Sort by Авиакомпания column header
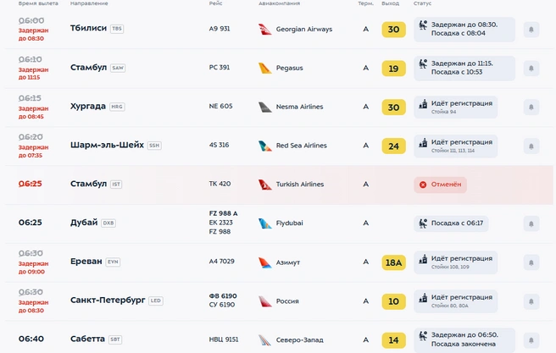Image resolution: width=556 pixels, height=353 pixels. [279, 3]
